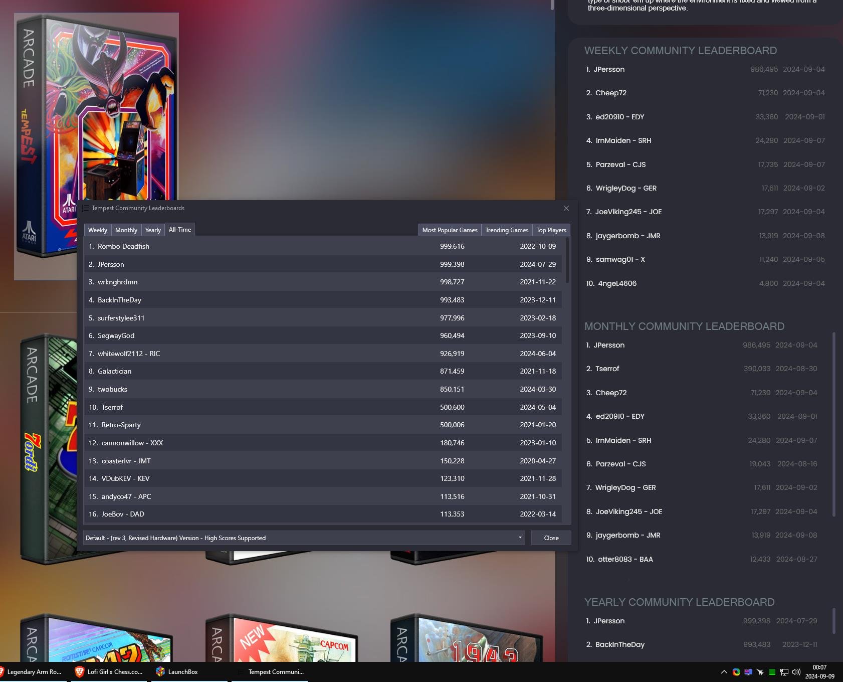
Task: Open the network connection tray icon
Action: pyautogui.click(x=784, y=672)
